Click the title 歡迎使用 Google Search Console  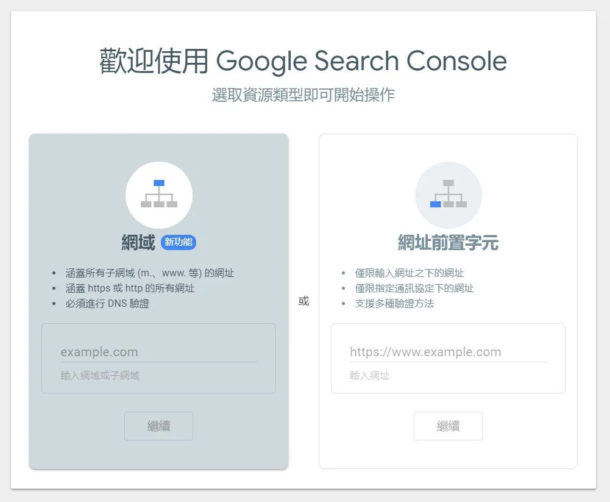[x=303, y=61]
